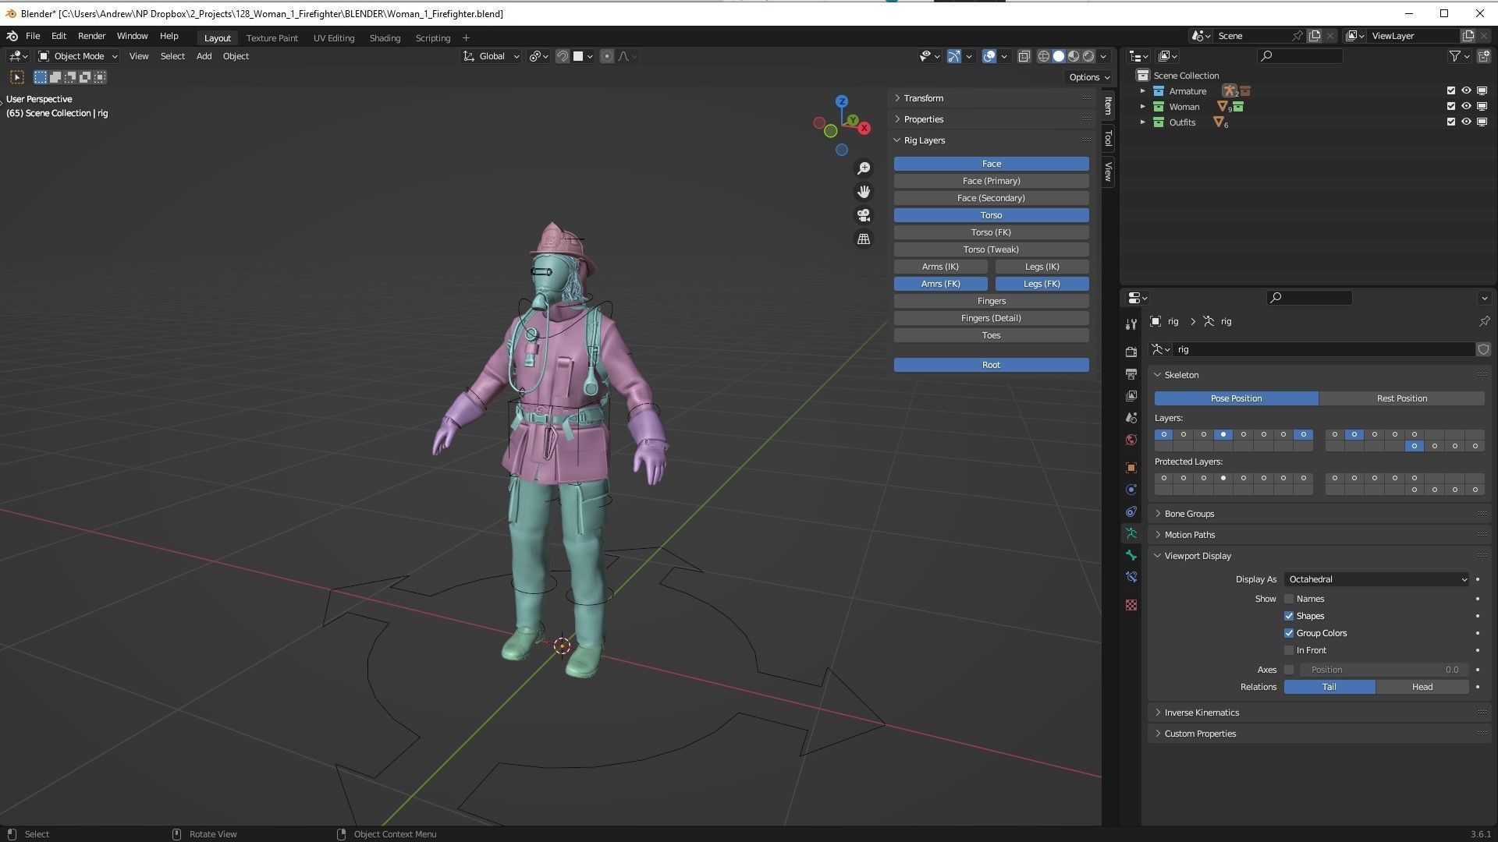Toggle the Fingers (Detail) rig layer
Image resolution: width=1498 pixels, height=842 pixels.
coord(991,318)
